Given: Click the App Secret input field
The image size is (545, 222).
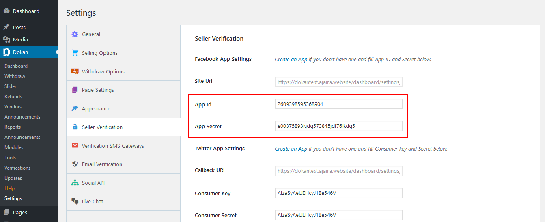Looking at the screenshot, I should [339, 126].
